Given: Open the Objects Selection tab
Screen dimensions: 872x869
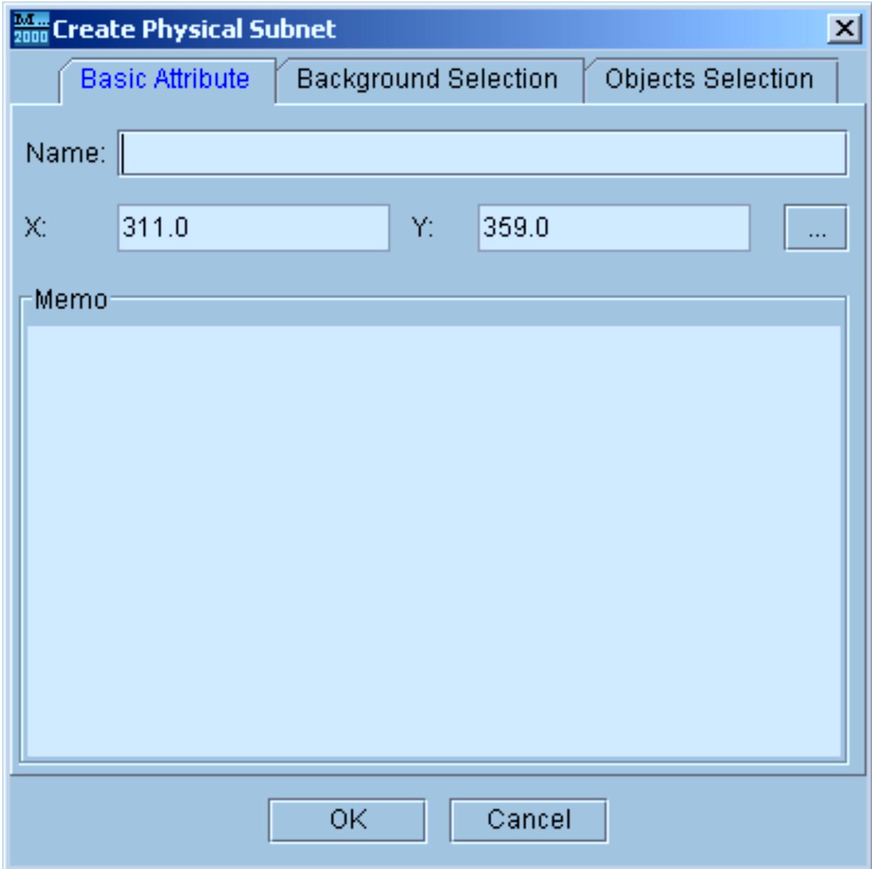Looking at the screenshot, I should [711, 80].
